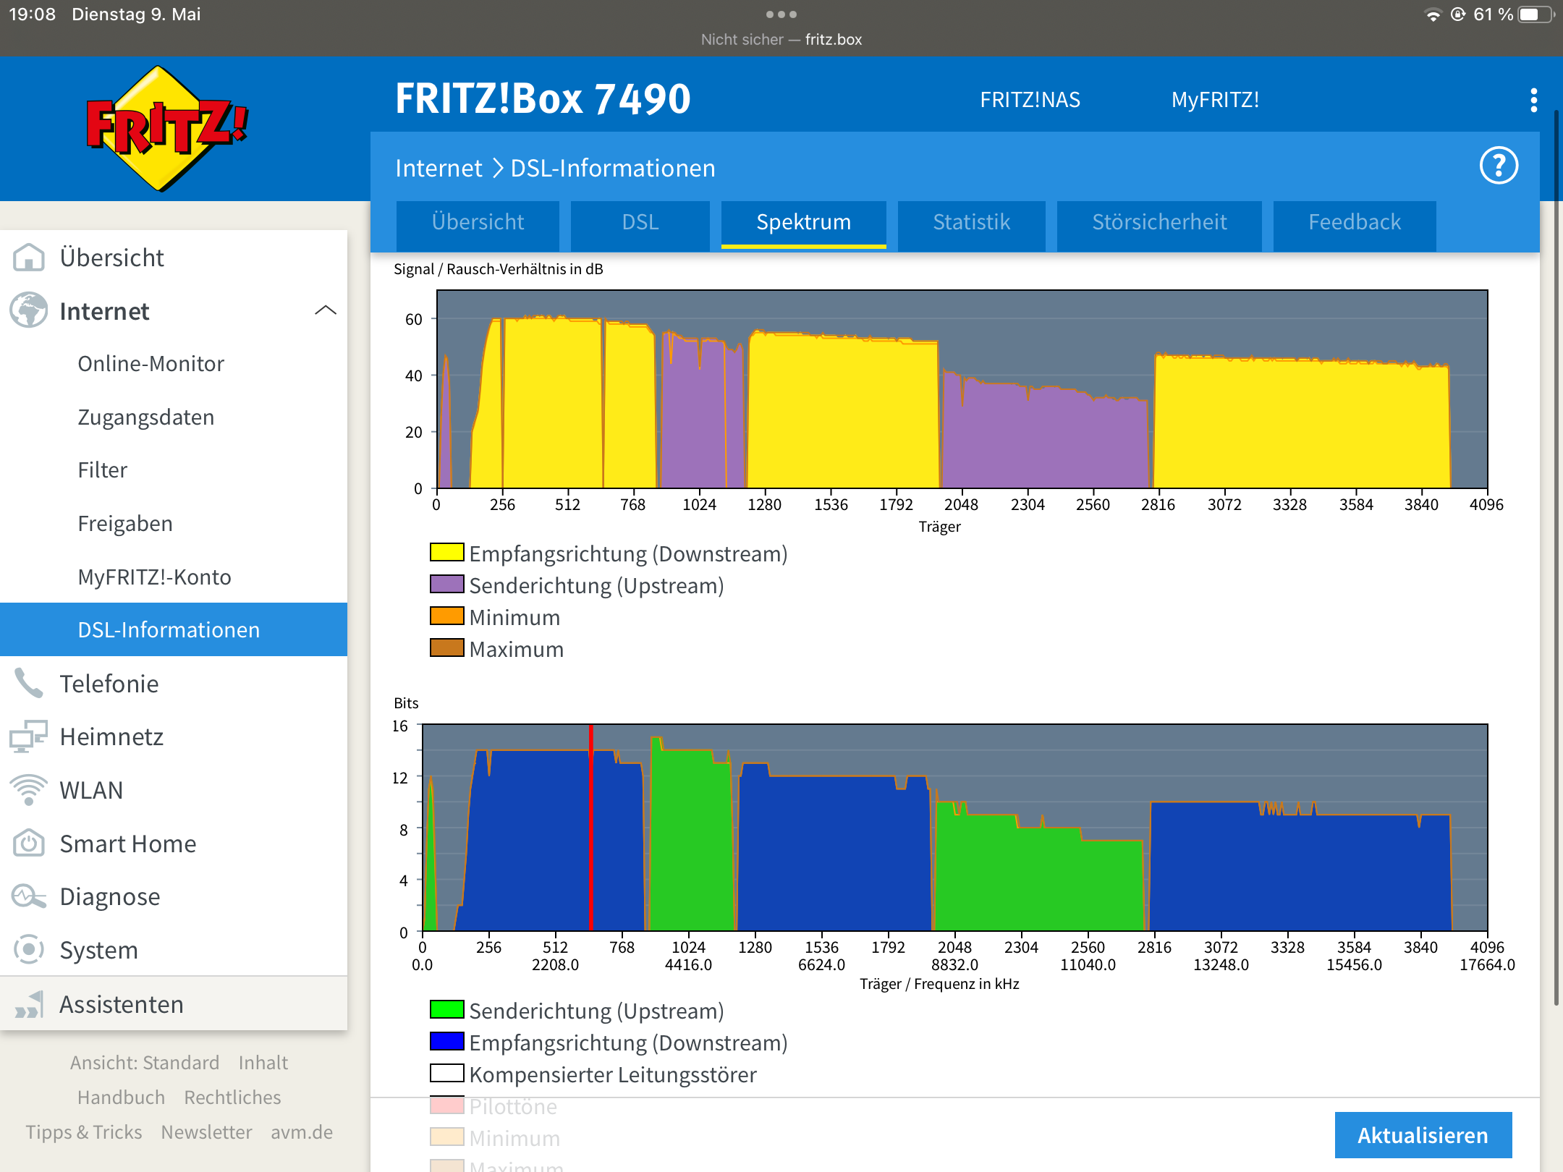The image size is (1563, 1172).
Task: Click the Telefonie phone icon
Action: pyautogui.click(x=29, y=683)
